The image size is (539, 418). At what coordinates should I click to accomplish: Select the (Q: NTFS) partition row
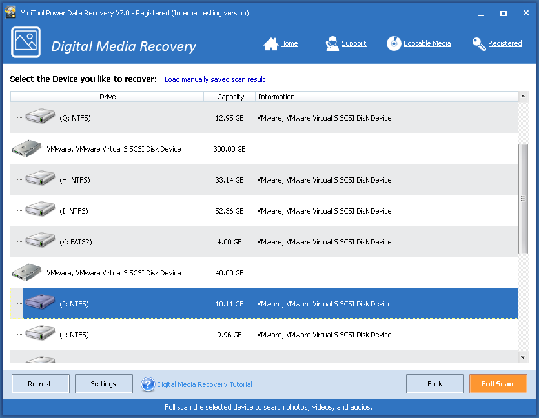point(265,118)
